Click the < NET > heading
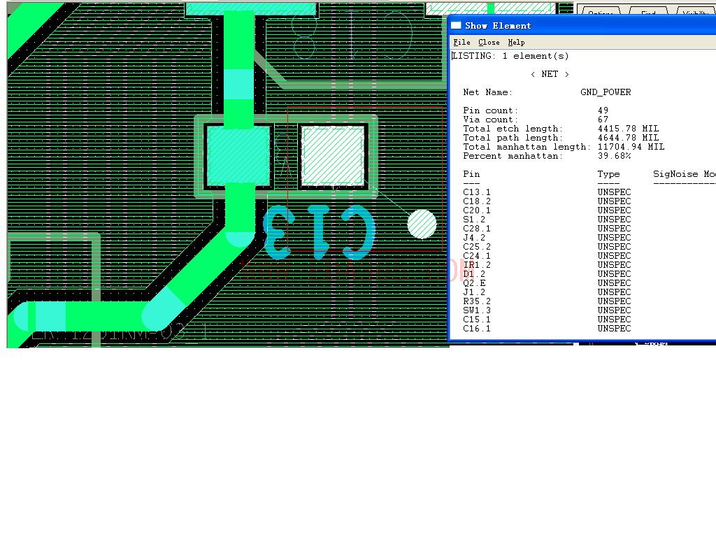 coord(550,74)
